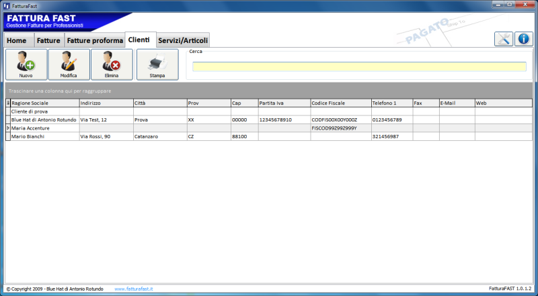Open settings with the wrench tools icon

[x=504, y=39]
